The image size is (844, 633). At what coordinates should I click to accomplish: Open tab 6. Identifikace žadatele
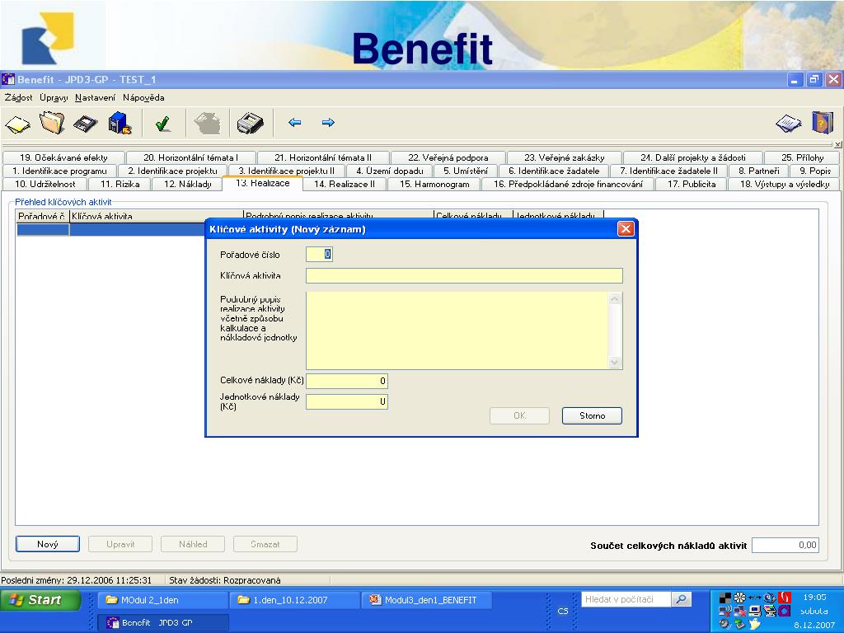554,171
